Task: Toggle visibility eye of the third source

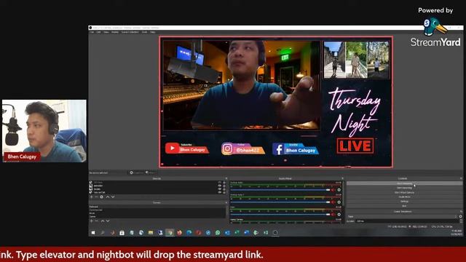Action: coord(220,189)
